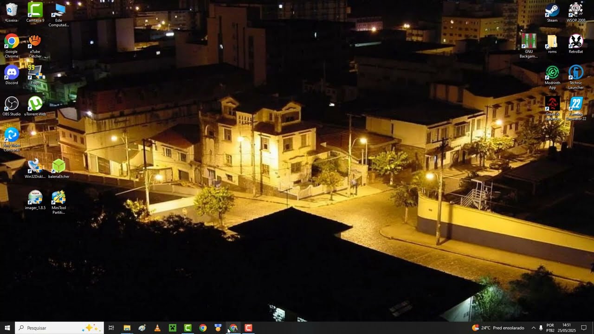This screenshot has width=594, height=334.
Task: Click the Pesquisar search box
Action: point(59,328)
